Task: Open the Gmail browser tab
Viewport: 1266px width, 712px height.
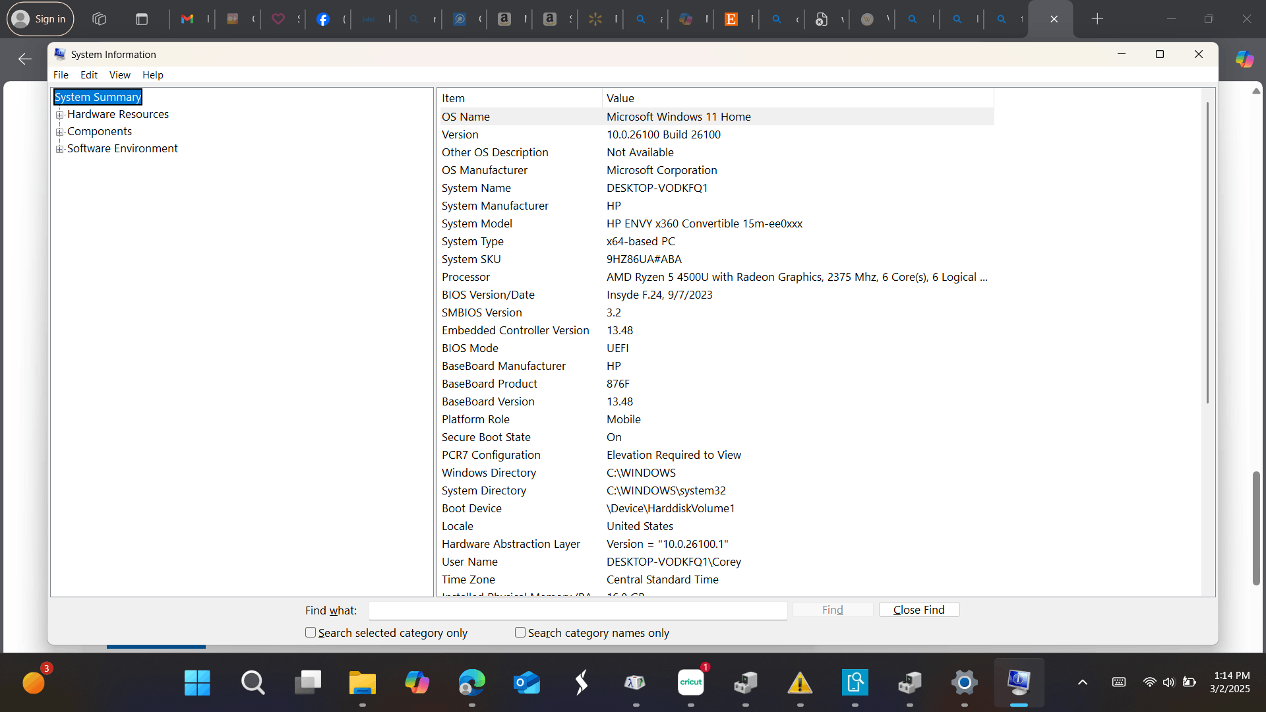Action: [187, 19]
